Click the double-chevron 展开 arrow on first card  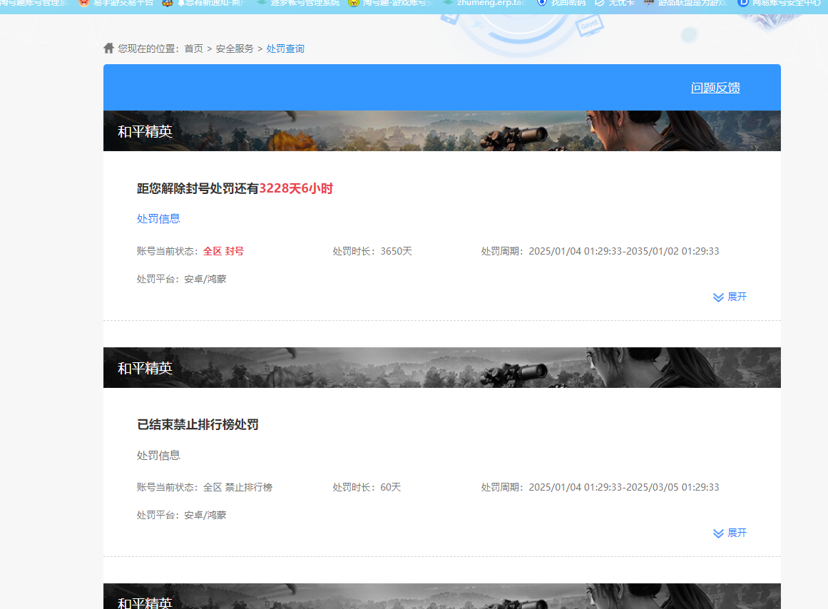pos(718,297)
